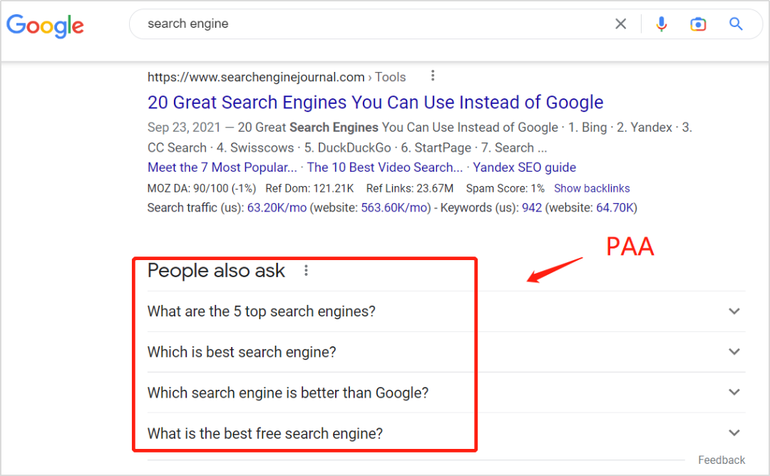The width and height of the screenshot is (770, 476).
Task: Expand "What are the 5 top search engines?"
Action: (x=734, y=311)
